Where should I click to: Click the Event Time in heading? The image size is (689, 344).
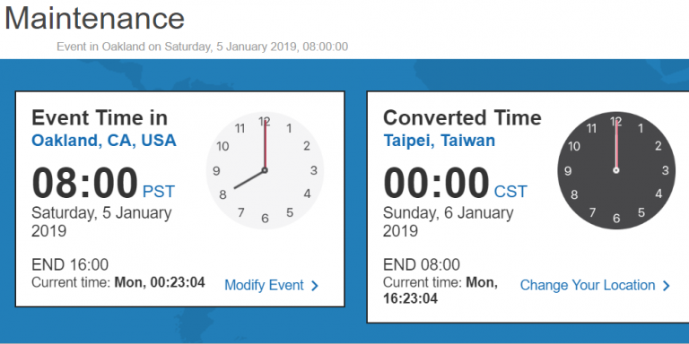[x=100, y=118]
